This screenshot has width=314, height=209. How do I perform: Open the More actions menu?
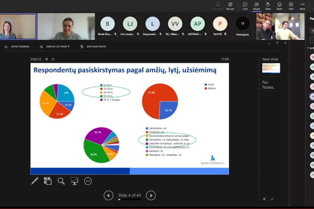click(302, 6)
